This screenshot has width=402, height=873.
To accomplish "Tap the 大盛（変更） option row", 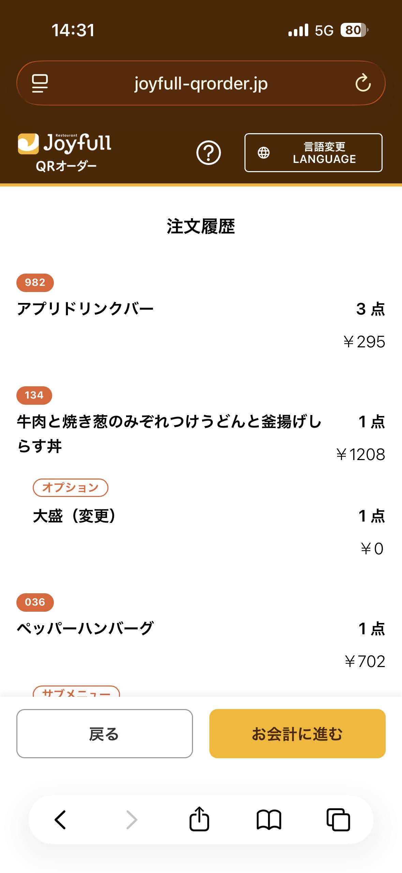I will coord(75,516).
